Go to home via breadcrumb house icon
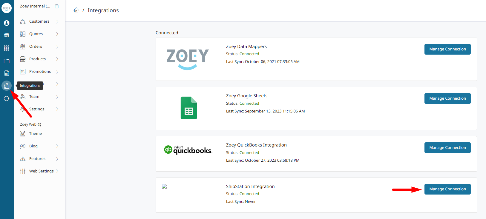The image size is (486, 219). tap(76, 10)
